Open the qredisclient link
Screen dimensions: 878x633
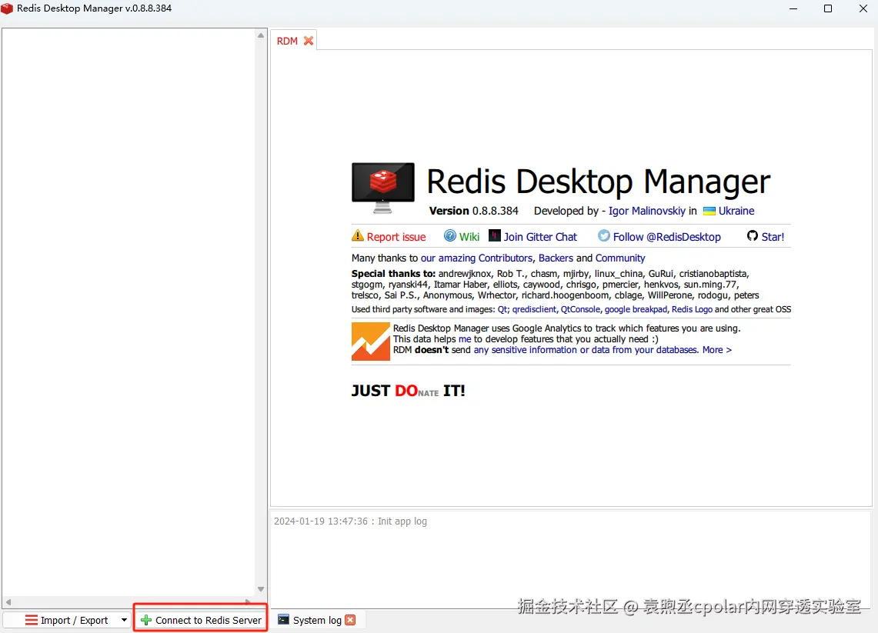click(534, 309)
